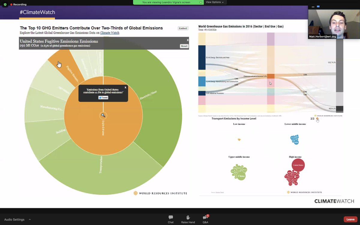This screenshot has width=360, height=225.
Task: Expand the Audio Settings caret menu
Action: point(30,219)
